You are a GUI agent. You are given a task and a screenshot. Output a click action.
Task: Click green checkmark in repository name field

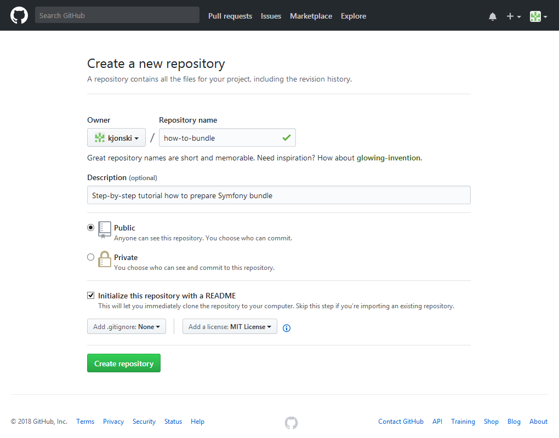[286, 137]
